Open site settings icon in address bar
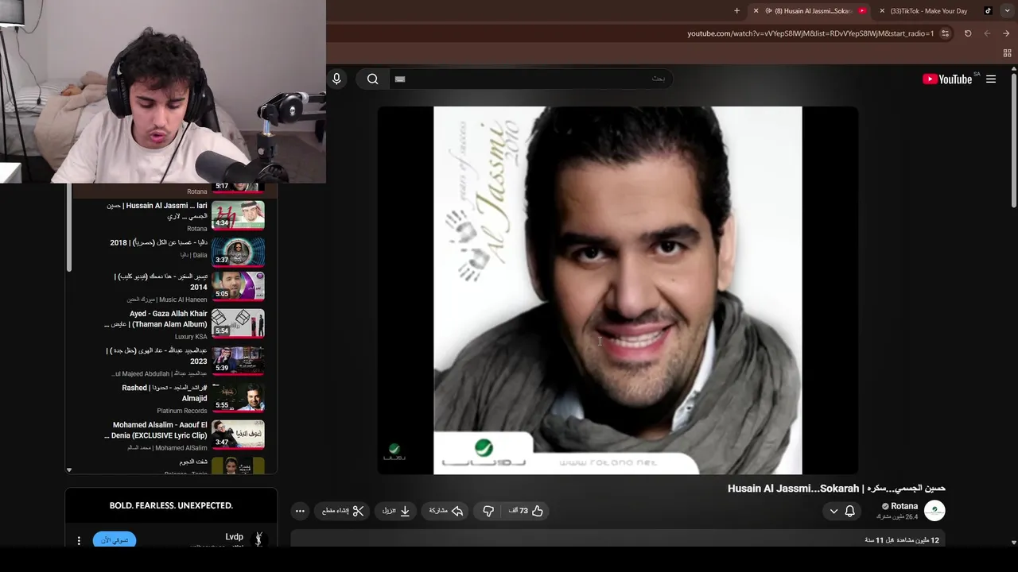The image size is (1018, 572). (945, 33)
